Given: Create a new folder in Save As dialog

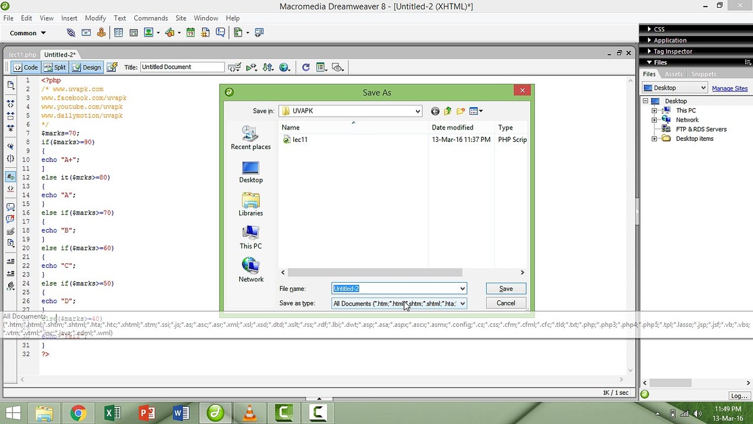Looking at the screenshot, I should tap(461, 111).
